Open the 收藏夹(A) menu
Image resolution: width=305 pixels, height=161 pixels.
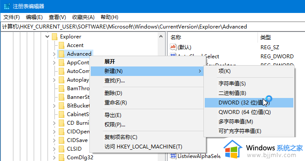(83, 17)
